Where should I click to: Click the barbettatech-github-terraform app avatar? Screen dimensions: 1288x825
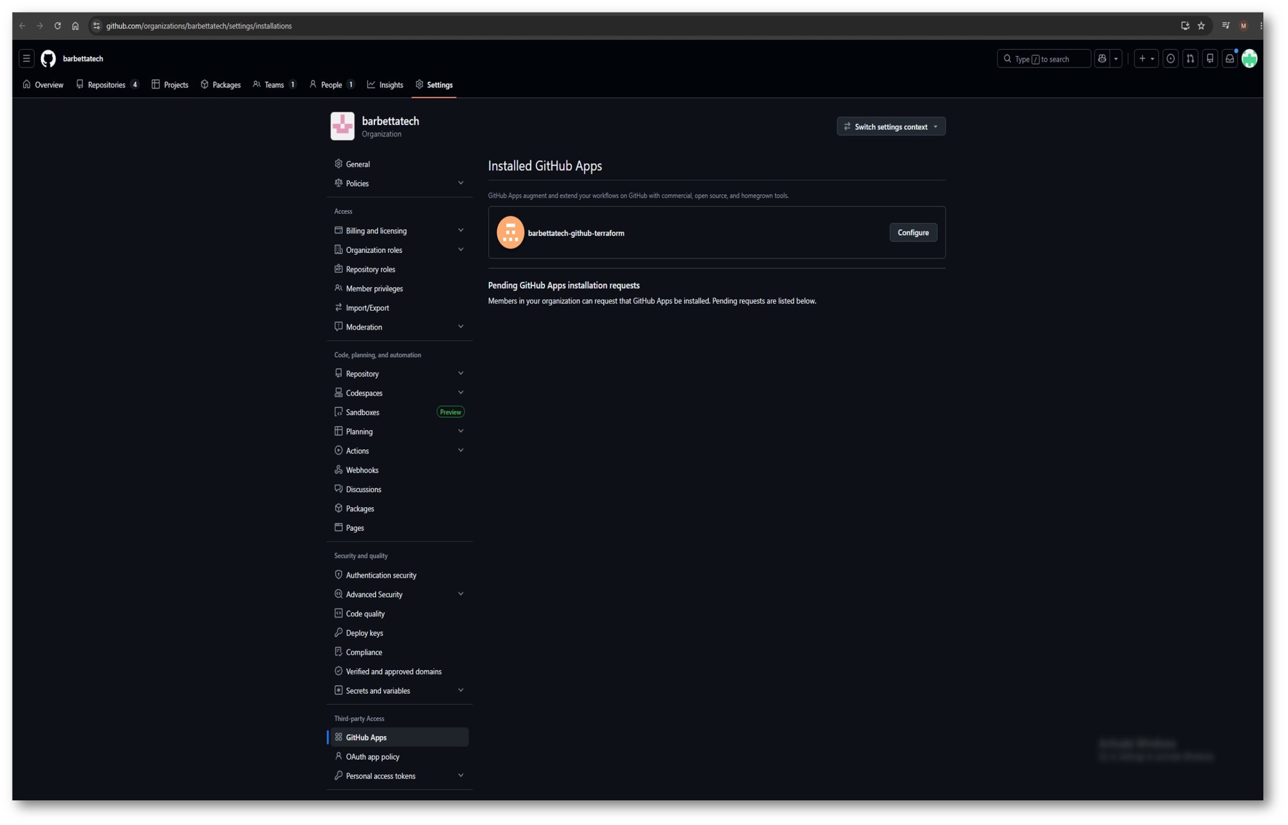(510, 232)
